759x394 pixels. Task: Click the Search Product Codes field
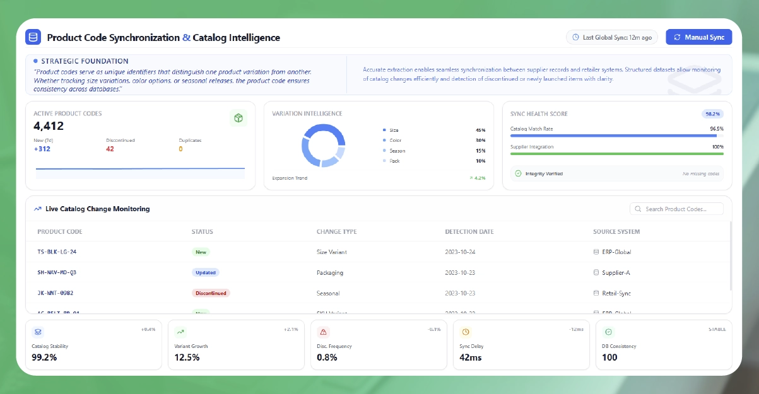[x=676, y=209]
